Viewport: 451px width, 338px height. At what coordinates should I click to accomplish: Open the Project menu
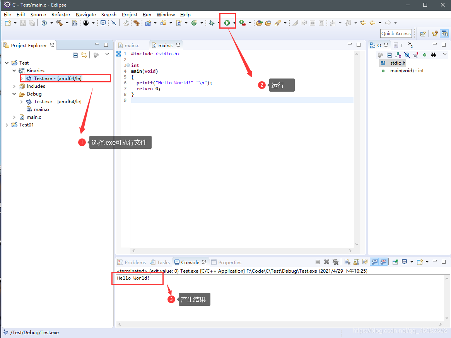130,15
